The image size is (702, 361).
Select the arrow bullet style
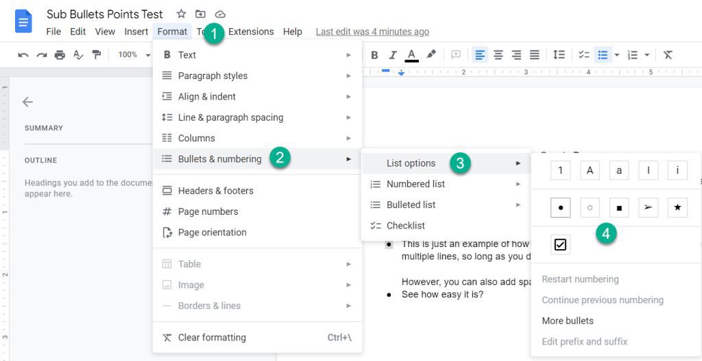pyautogui.click(x=648, y=208)
